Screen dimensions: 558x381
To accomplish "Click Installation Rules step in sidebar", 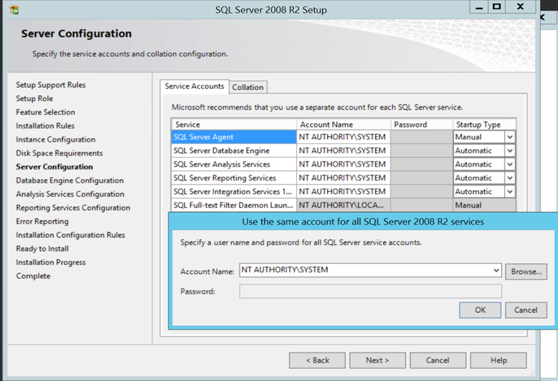I will tap(45, 126).
